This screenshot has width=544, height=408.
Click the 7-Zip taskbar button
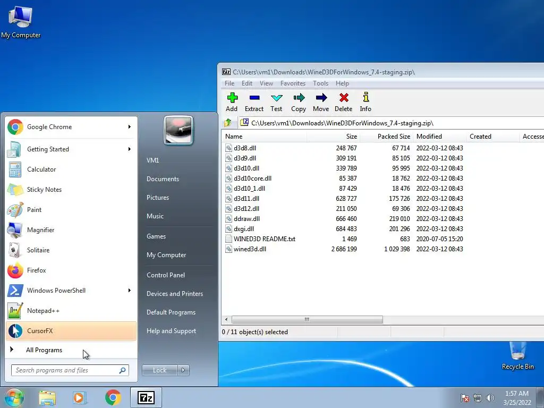pyautogui.click(x=146, y=397)
